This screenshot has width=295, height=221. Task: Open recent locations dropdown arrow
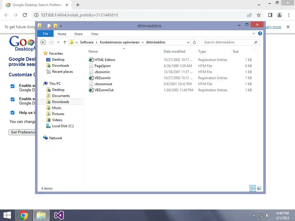coord(58,42)
